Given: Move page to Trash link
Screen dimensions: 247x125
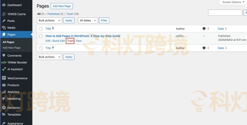Looking at the screenshot, I should (70, 41).
